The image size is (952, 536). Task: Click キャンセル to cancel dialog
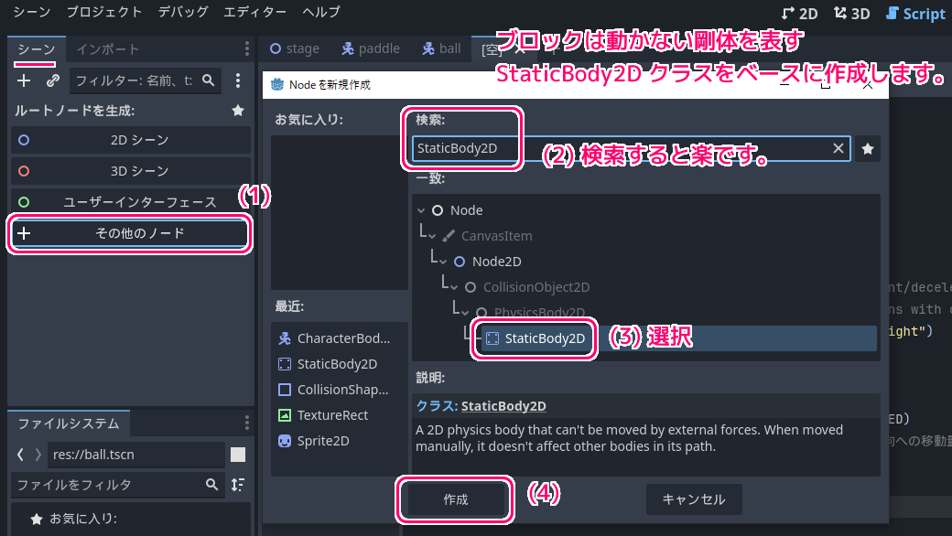click(693, 499)
